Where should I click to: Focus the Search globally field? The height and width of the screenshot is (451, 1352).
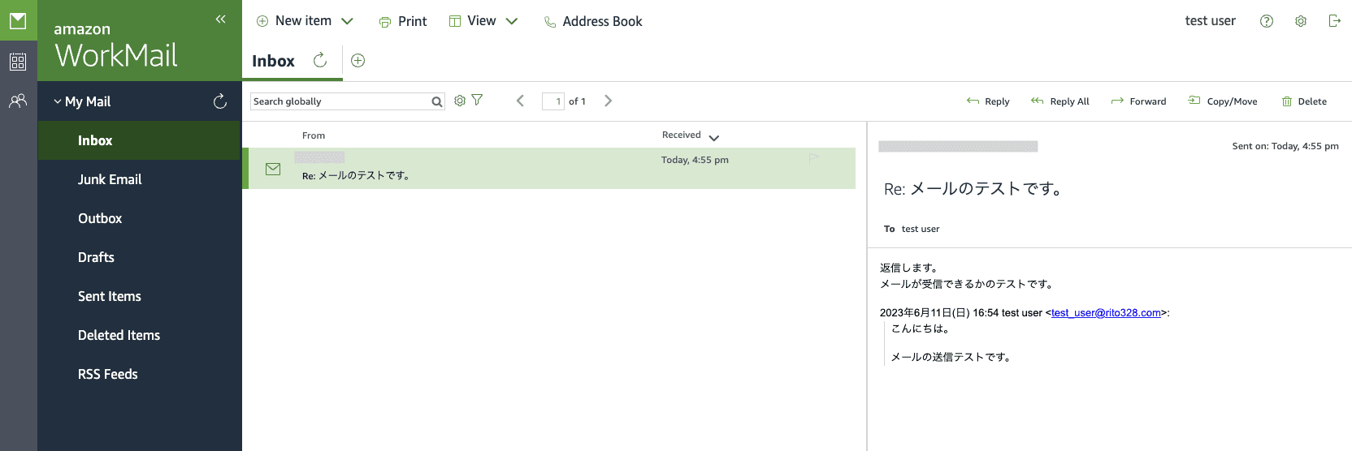pyautogui.click(x=340, y=101)
